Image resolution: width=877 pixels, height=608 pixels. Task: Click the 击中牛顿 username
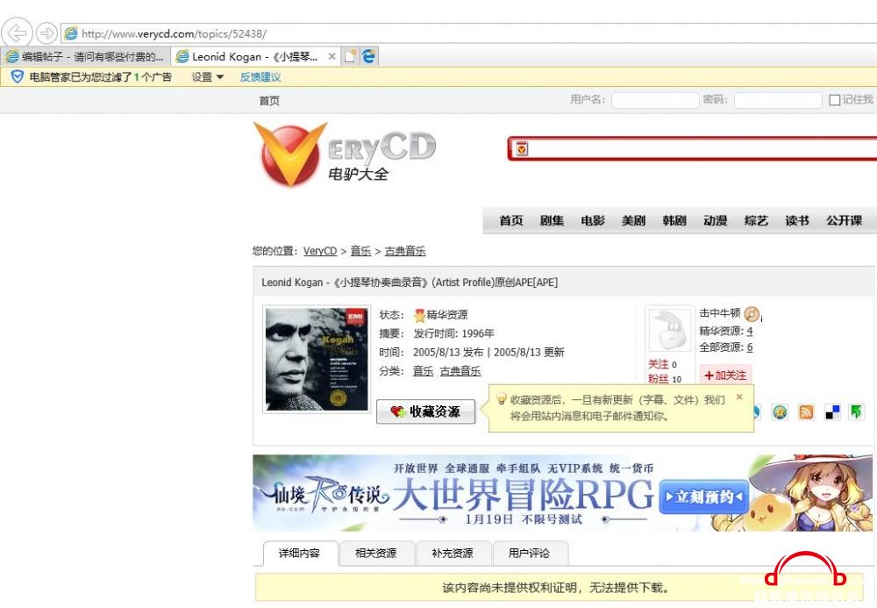720,313
